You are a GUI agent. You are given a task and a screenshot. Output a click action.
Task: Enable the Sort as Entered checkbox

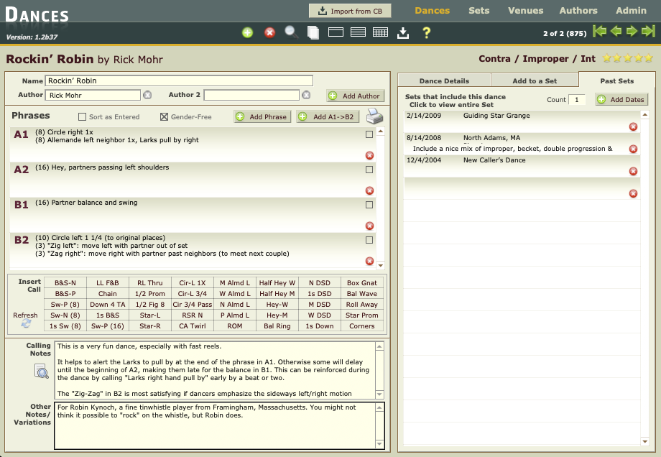click(82, 117)
